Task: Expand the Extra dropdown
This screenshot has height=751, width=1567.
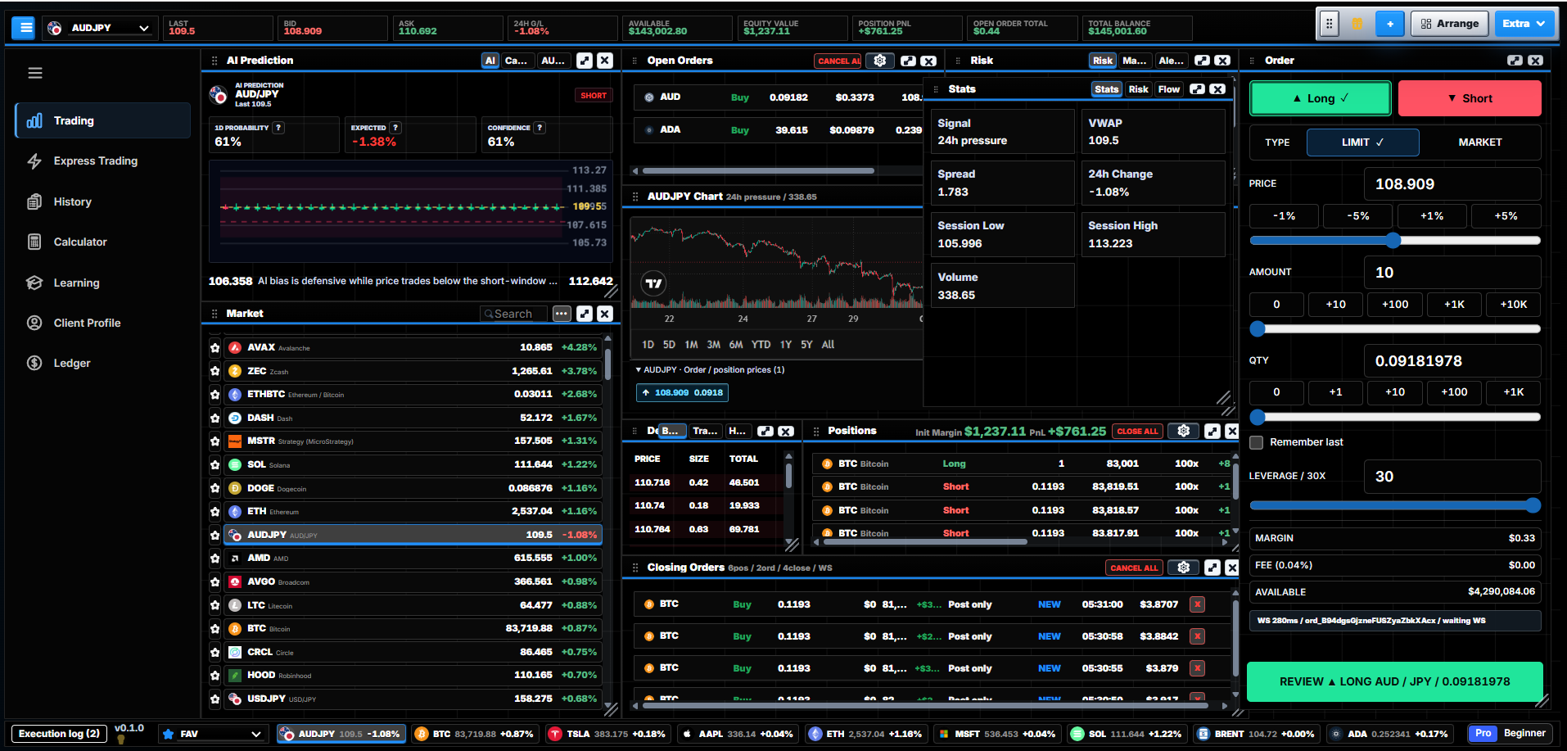Action: 1523,24
